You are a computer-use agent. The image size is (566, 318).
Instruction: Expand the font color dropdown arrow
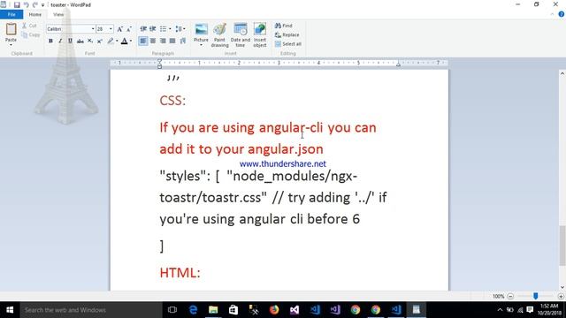pos(131,42)
